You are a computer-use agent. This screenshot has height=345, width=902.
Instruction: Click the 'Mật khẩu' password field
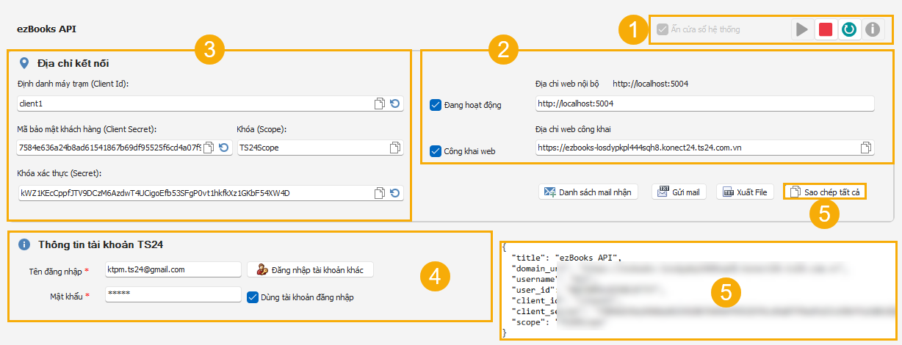(x=173, y=294)
